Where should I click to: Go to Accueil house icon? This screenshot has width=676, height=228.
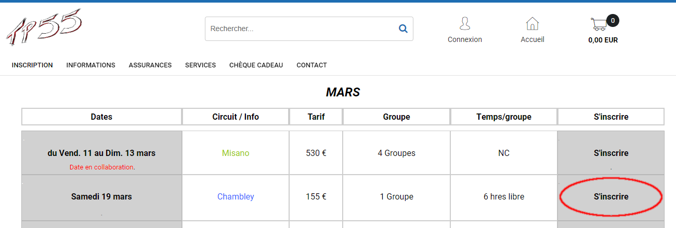coord(532,24)
